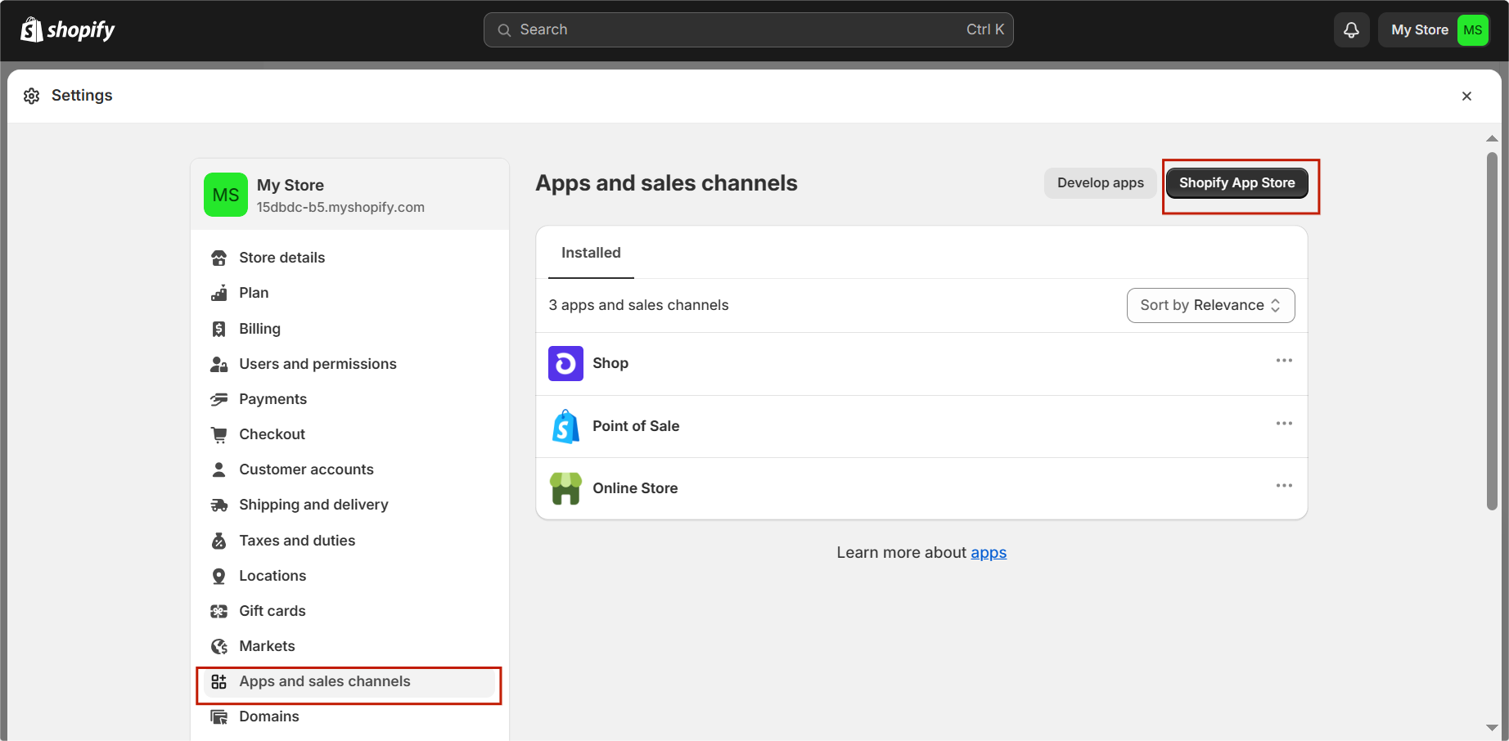Viewport: 1509px width, 741px height.
Task: Click the green MS store avatar in sidebar
Action: point(226,195)
